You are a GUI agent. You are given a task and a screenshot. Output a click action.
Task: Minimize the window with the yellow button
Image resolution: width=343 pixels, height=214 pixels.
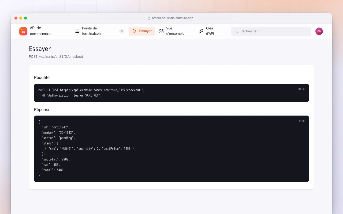[21, 18]
